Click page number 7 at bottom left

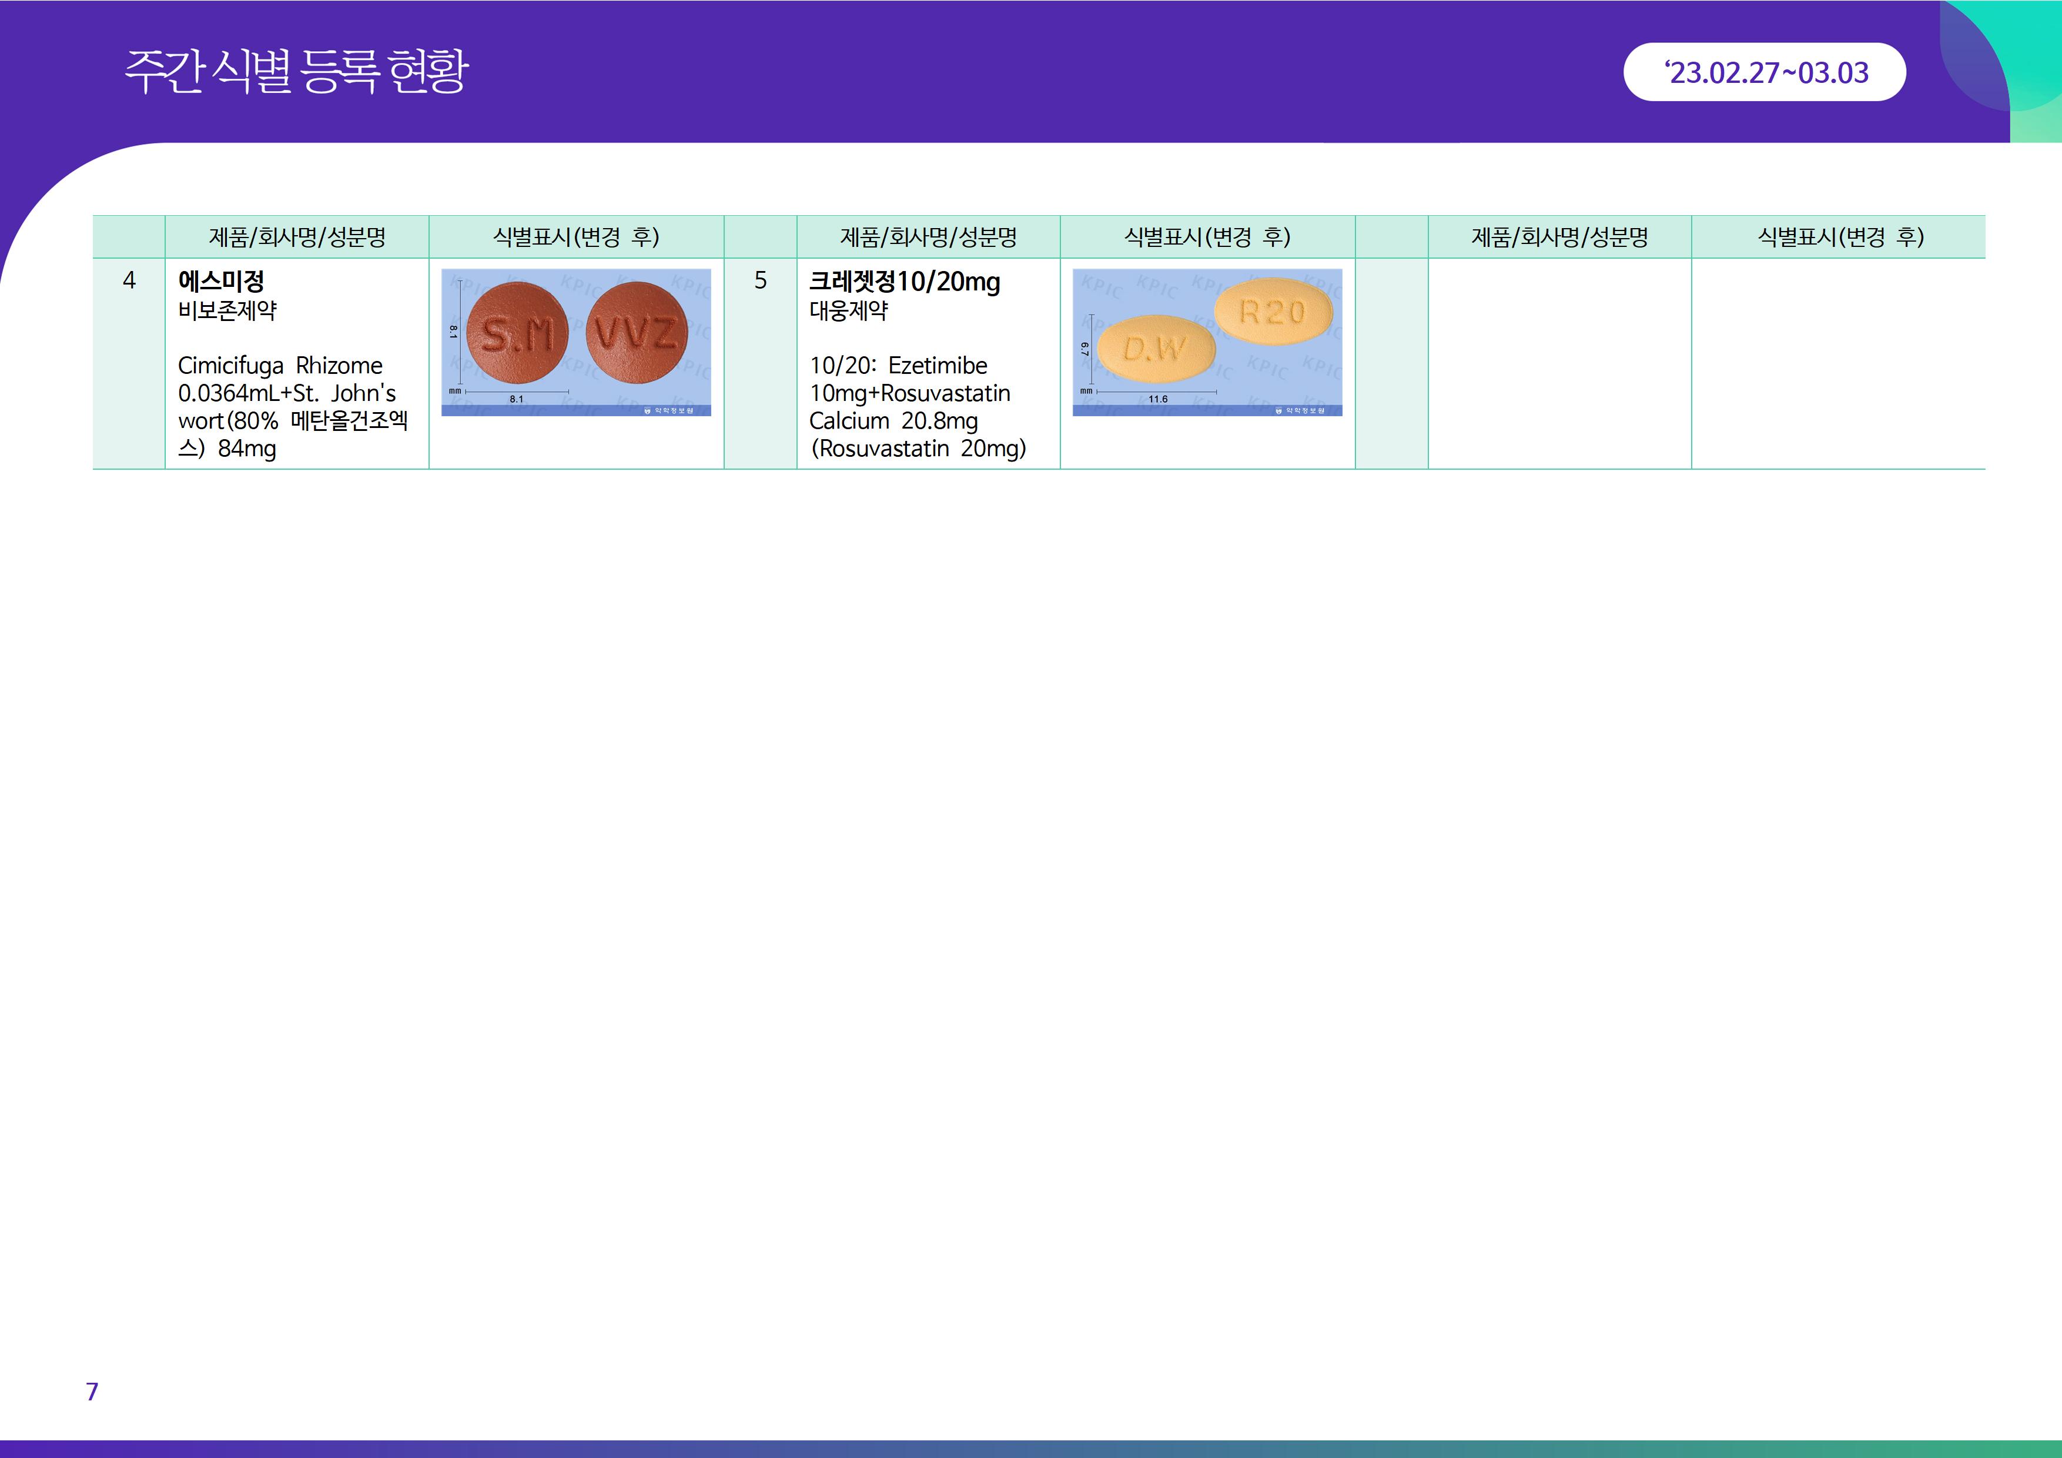[x=92, y=1390]
